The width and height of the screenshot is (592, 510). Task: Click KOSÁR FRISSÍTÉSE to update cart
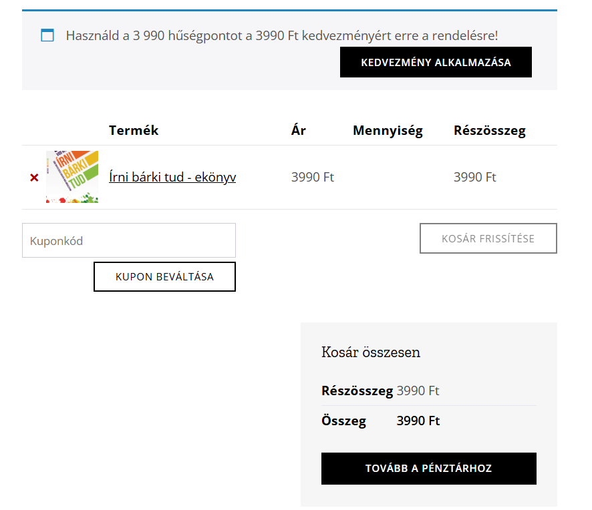[x=488, y=238]
